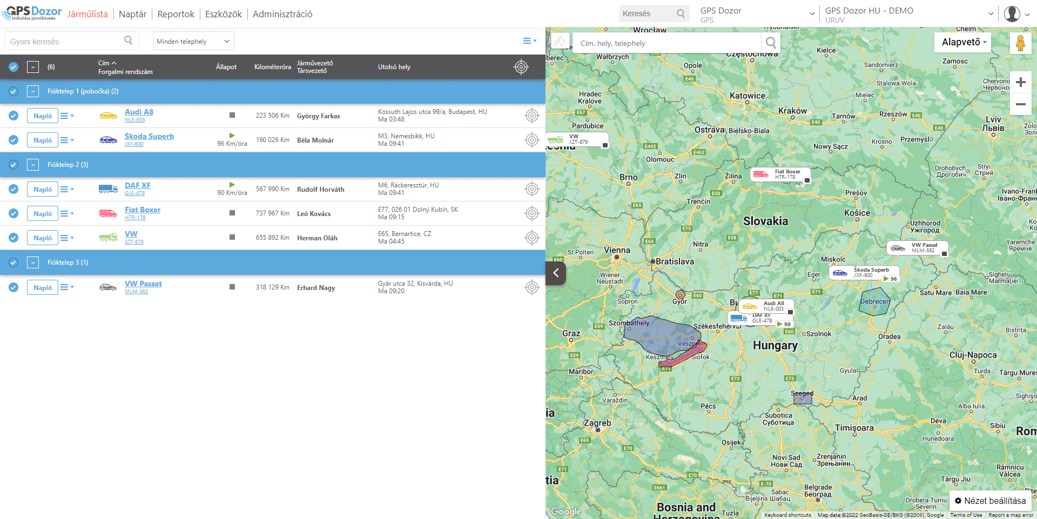Zoom out on the map
The image size is (1037, 519).
tap(1020, 104)
